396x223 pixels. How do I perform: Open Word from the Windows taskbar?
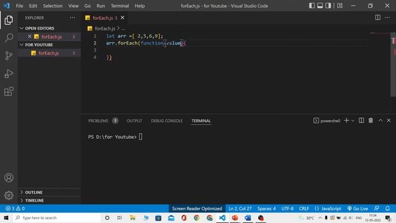tap(247, 217)
